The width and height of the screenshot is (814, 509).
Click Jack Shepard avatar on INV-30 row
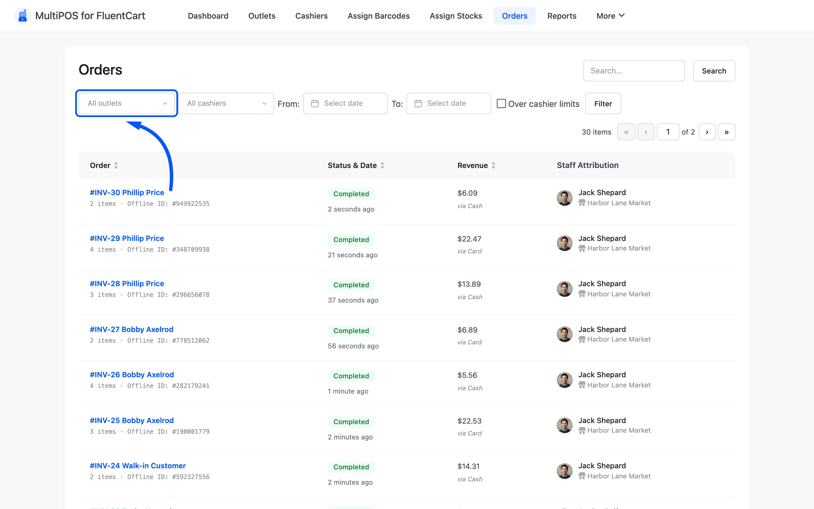point(565,198)
